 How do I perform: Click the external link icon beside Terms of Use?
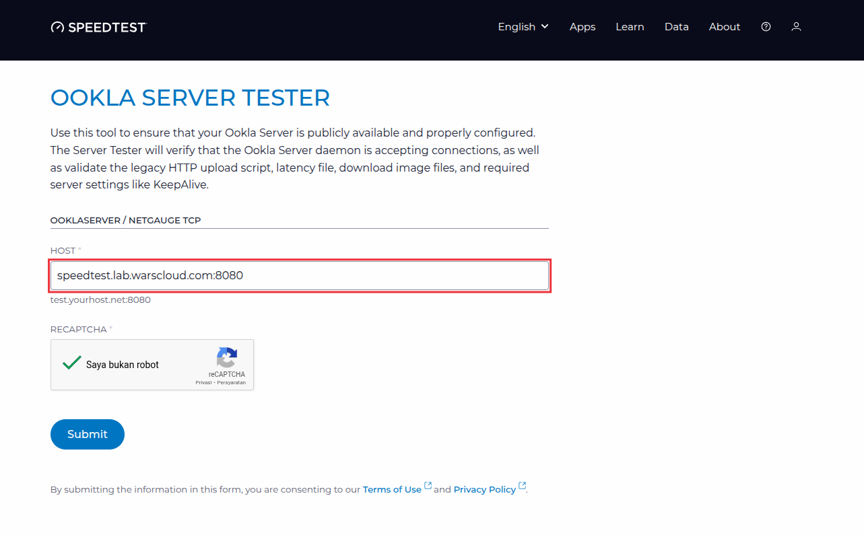pyautogui.click(x=428, y=485)
